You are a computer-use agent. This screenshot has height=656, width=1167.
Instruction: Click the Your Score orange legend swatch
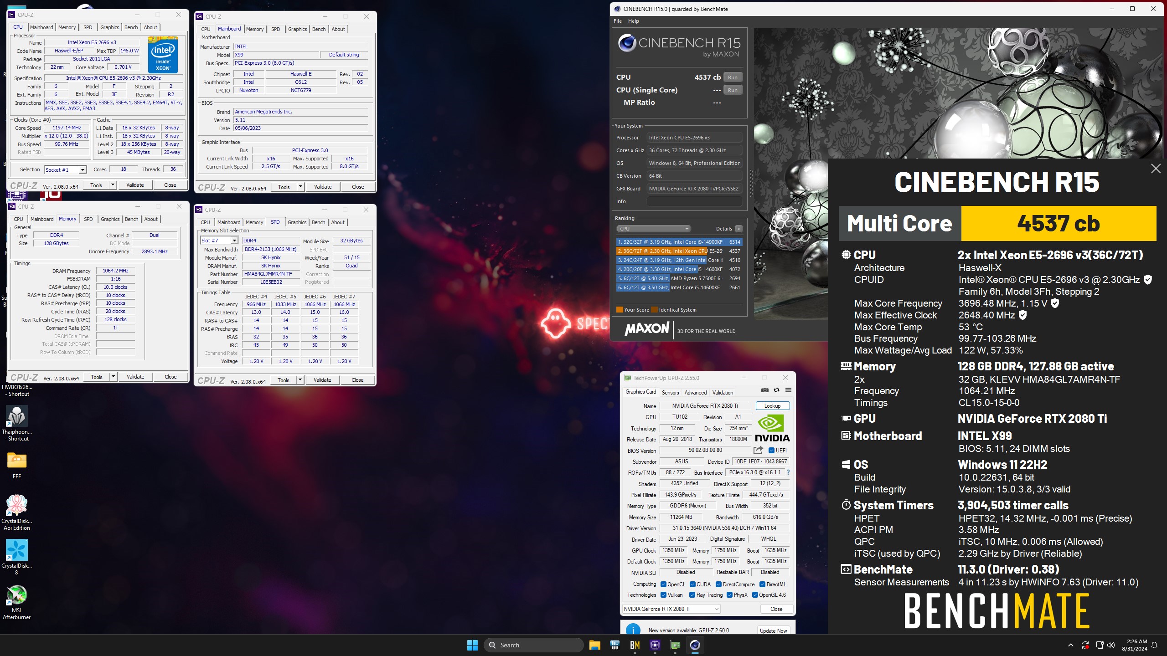[620, 310]
